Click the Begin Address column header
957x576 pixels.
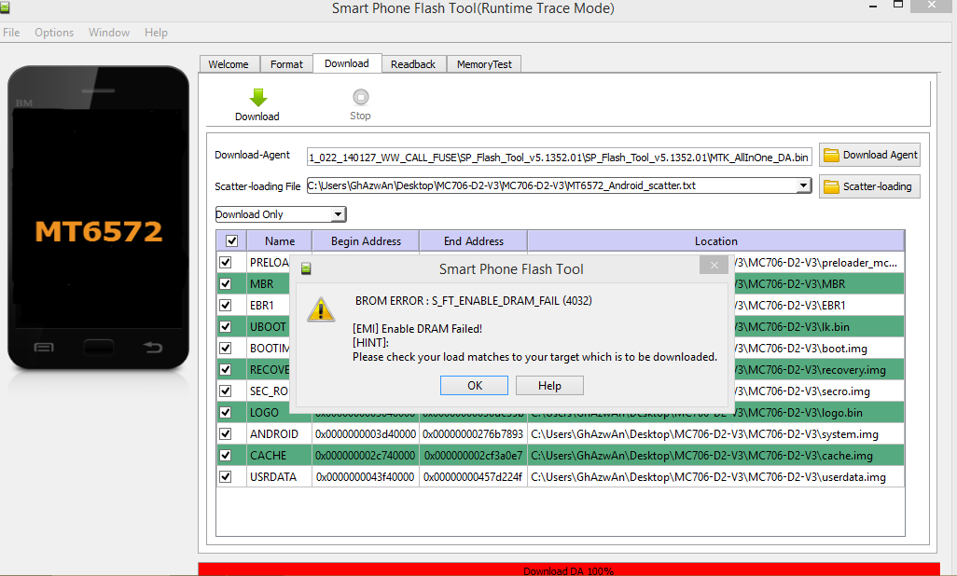[366, 241]
